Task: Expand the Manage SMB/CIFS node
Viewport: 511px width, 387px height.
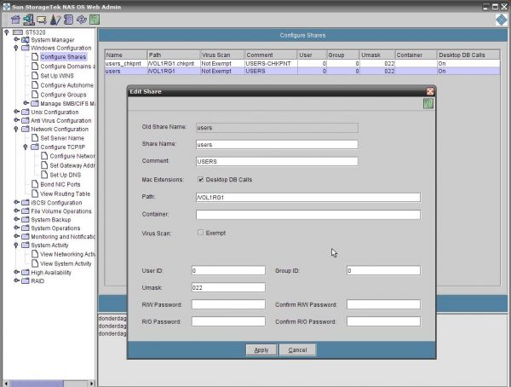Action: pyautogui.click(x=26, y=103)
